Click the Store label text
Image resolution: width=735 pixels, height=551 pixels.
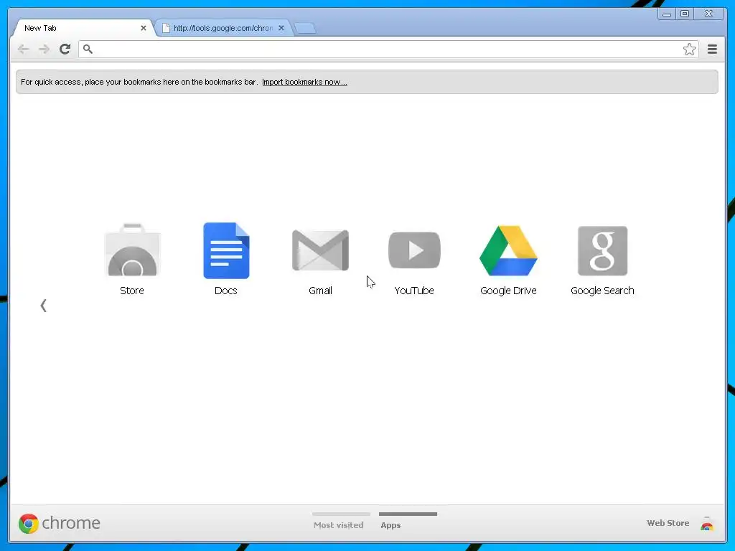tap(132, 291)
